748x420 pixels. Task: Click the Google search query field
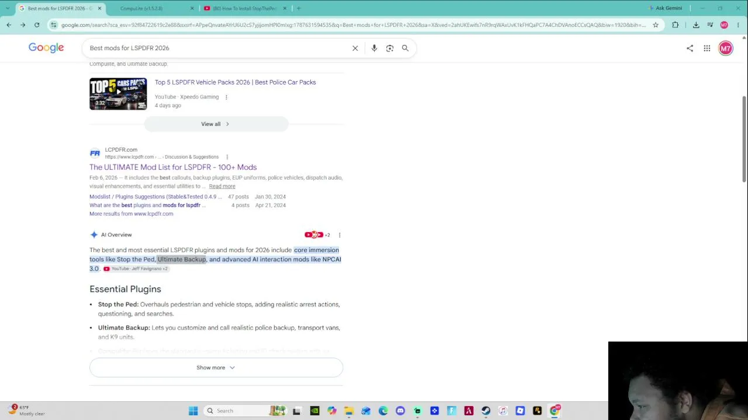216,48
